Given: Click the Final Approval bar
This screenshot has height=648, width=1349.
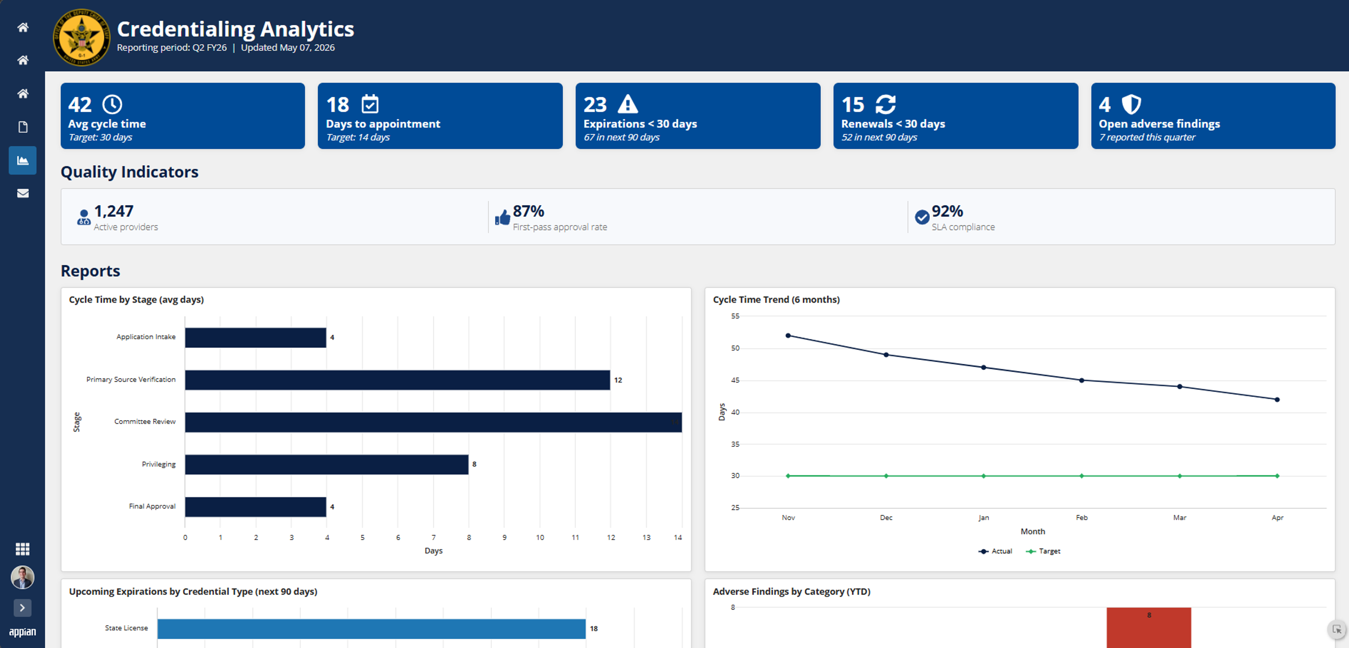Looking at the screenshot, I should click(255, 507).
